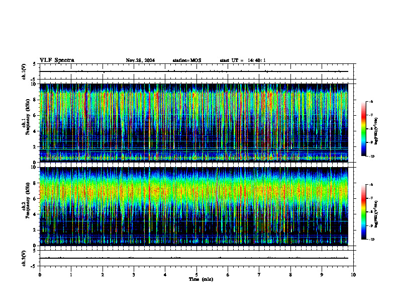Viewport: 398px width, 308px height.
Task: Click the "station=MOS" header label
Action: pyautogui.click(x=187, y=60)
